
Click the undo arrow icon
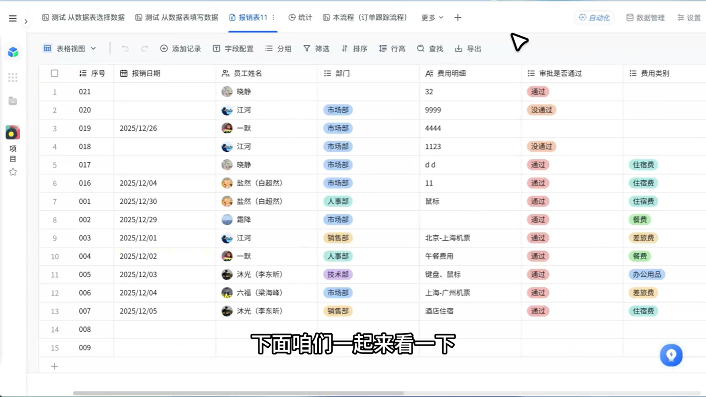pyautogui.click(x=125, y=49)
